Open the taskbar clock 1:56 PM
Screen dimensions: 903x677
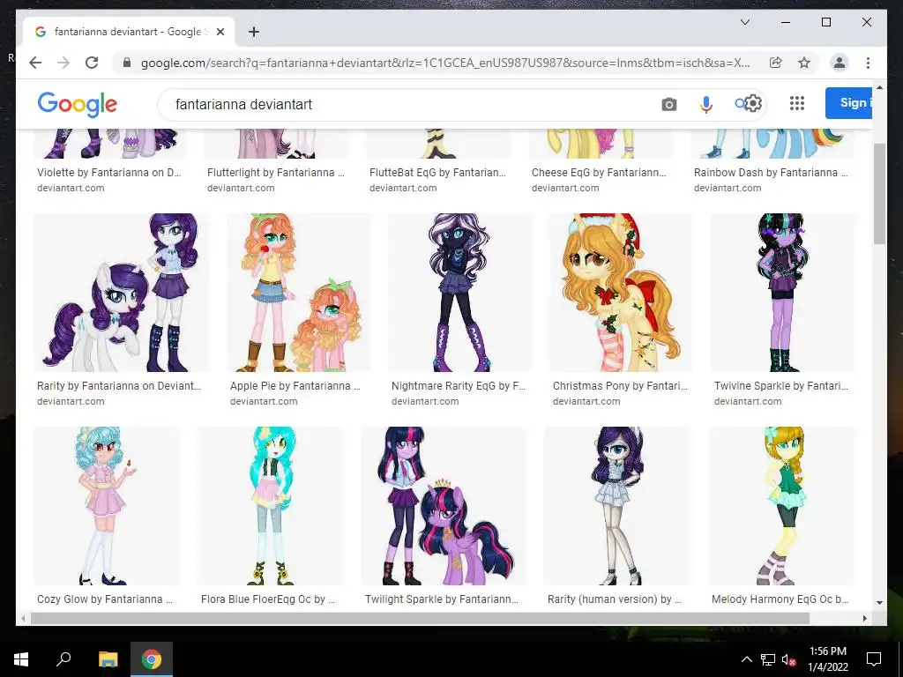tap(828, 659)
